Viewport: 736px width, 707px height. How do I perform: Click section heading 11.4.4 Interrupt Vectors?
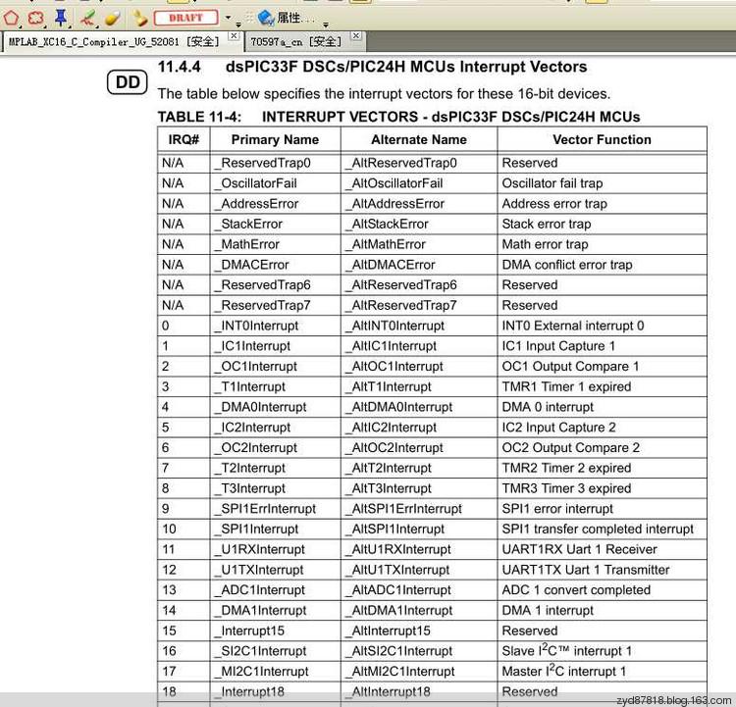click(x=372, y=68)
